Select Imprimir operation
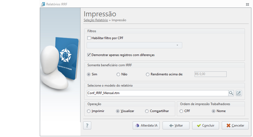 tap(89, 111)
